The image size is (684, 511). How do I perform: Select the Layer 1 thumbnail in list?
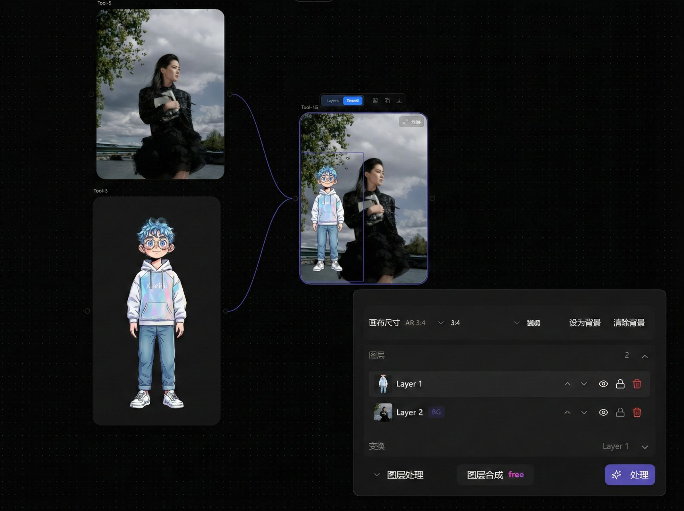click(383, 384)
